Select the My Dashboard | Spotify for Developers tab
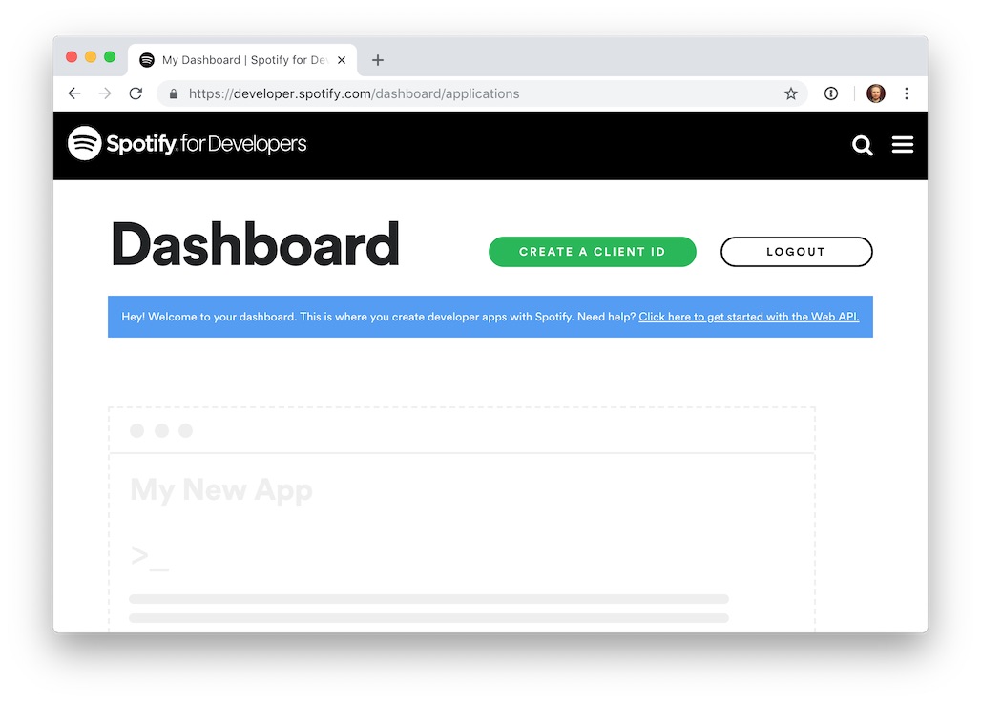Screen dimensions: 981x703 click(242, 60)
